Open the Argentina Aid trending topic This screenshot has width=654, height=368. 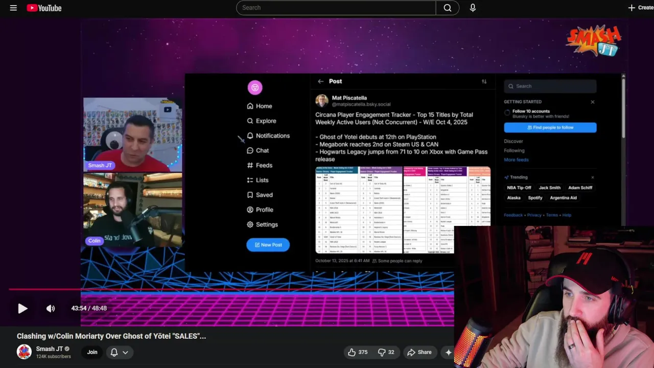(563, 198)
